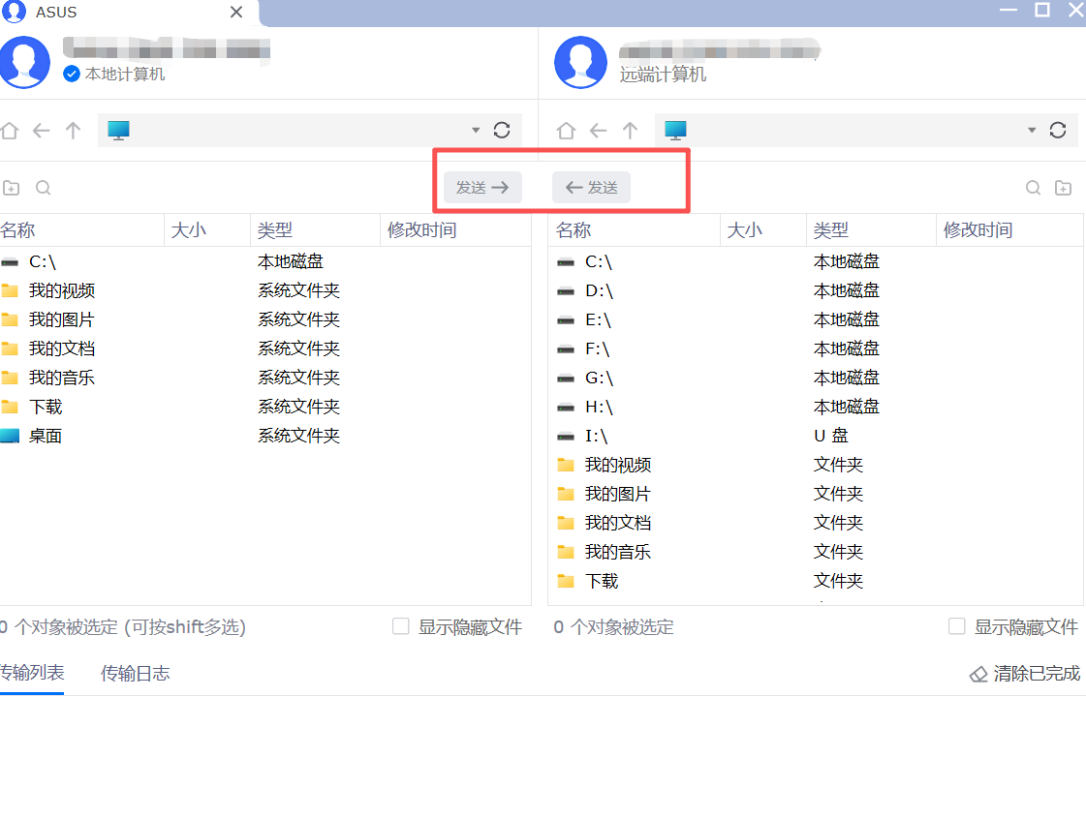Navigate back in remote computer panel
This screenshot has height=818, width=1086.
599,130
